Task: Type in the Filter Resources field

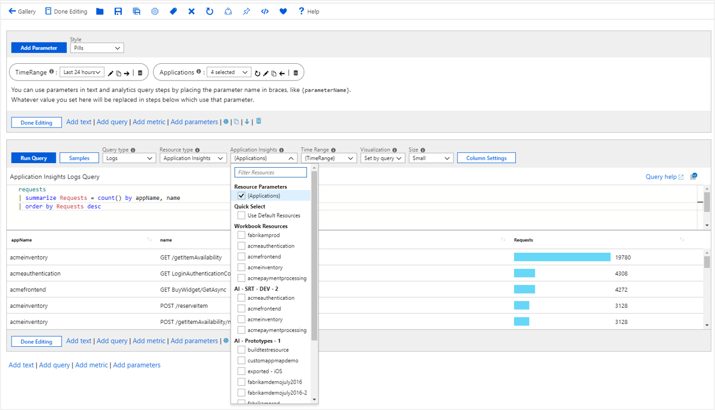Action: [x=270, y=172]
